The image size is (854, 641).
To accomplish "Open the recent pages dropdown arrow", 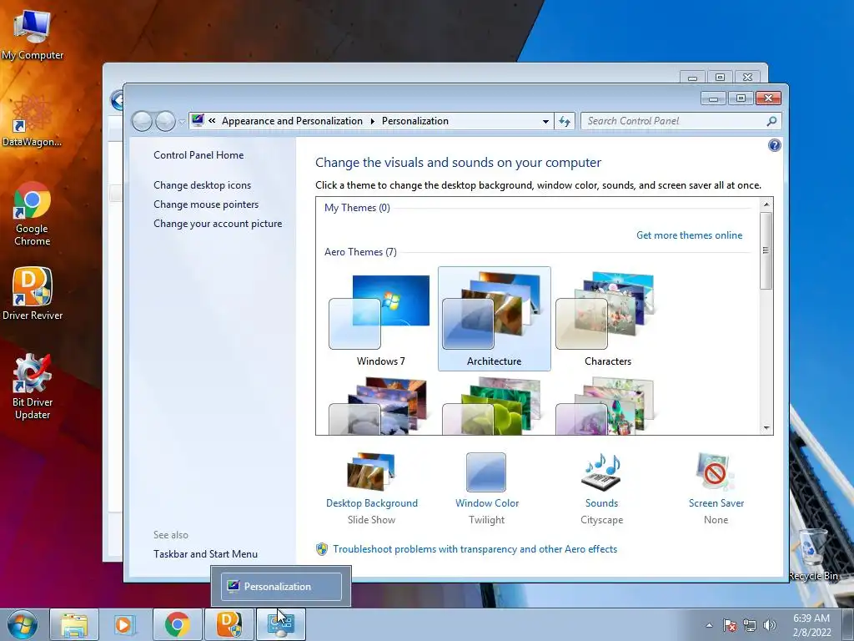I will point(182,122).
